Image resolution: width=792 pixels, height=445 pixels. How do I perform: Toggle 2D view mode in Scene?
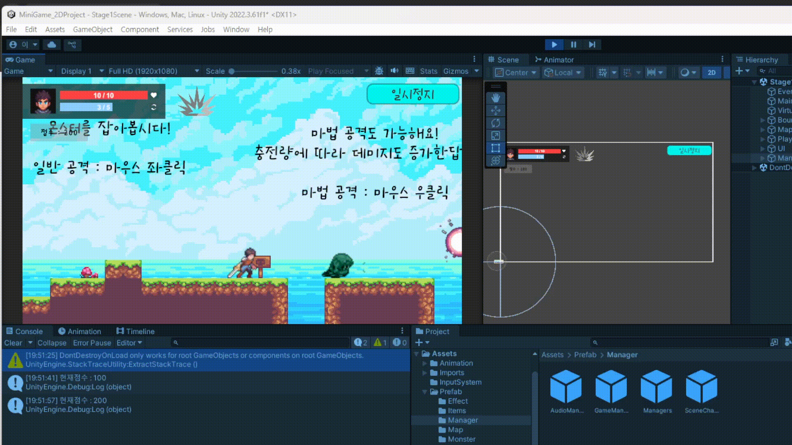point(712,73)
